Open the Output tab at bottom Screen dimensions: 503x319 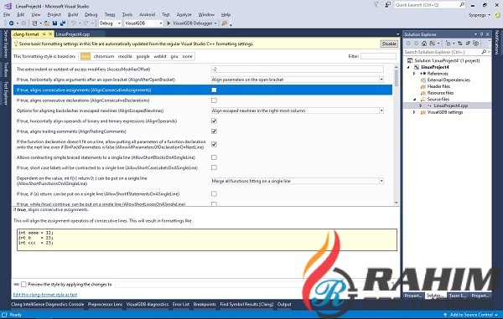pos(284,304)
